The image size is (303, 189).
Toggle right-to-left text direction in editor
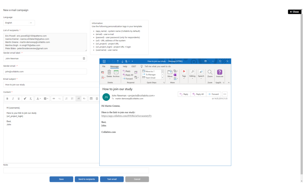(84, 99)
